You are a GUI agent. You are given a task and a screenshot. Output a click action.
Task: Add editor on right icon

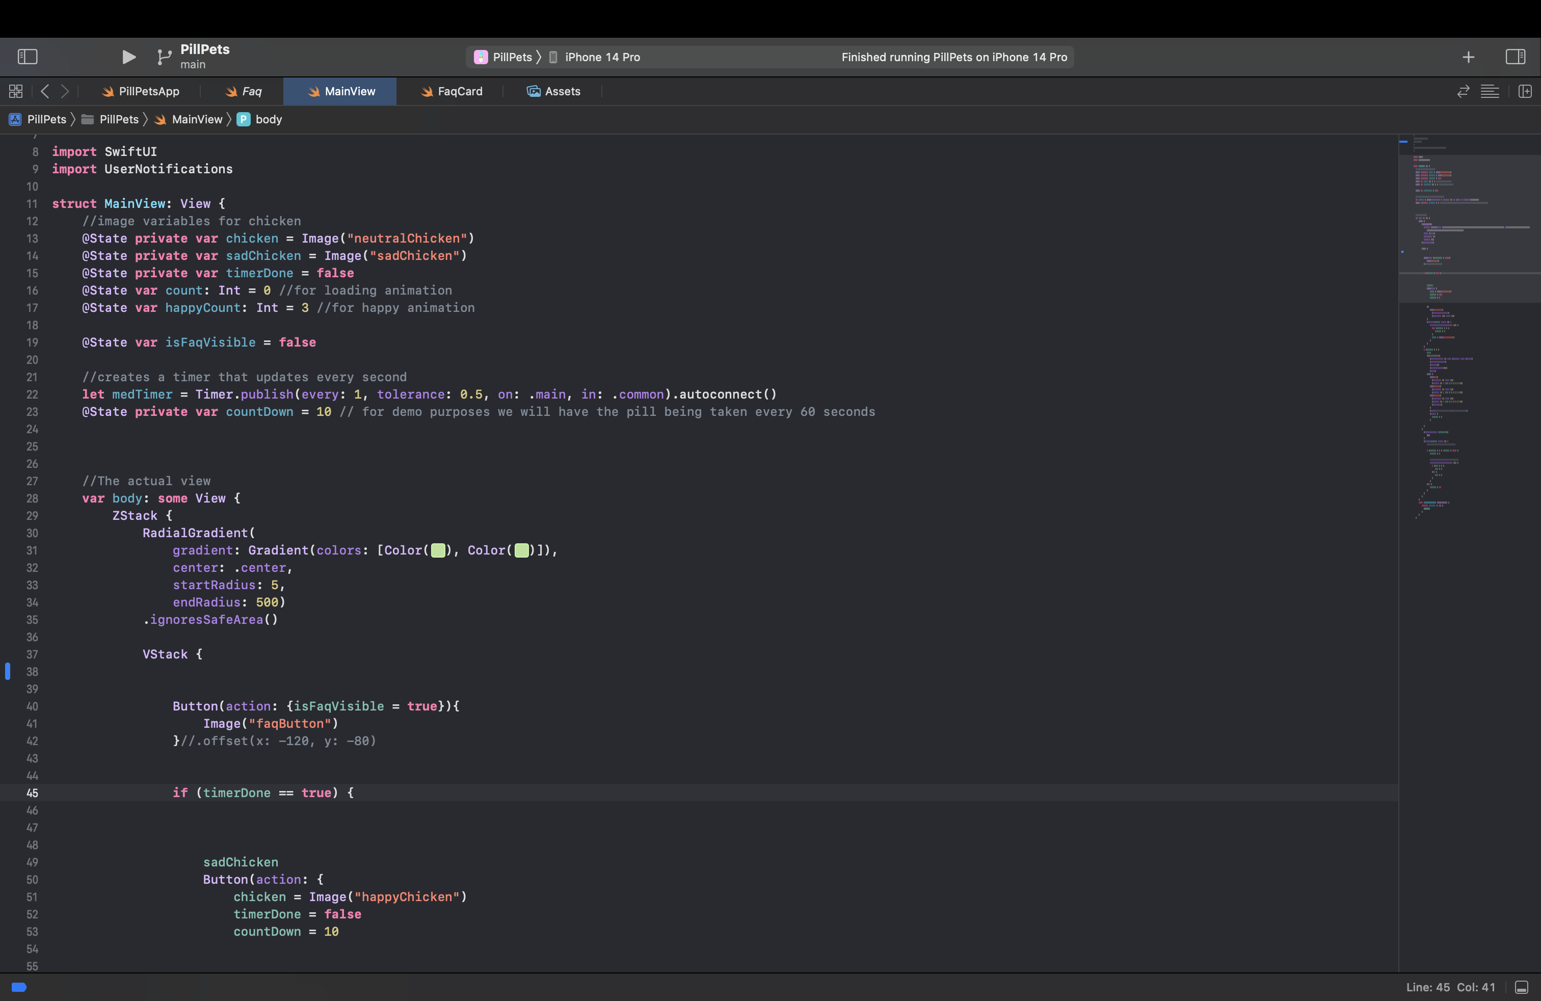pyautogui.click(x=1525, y=91)
